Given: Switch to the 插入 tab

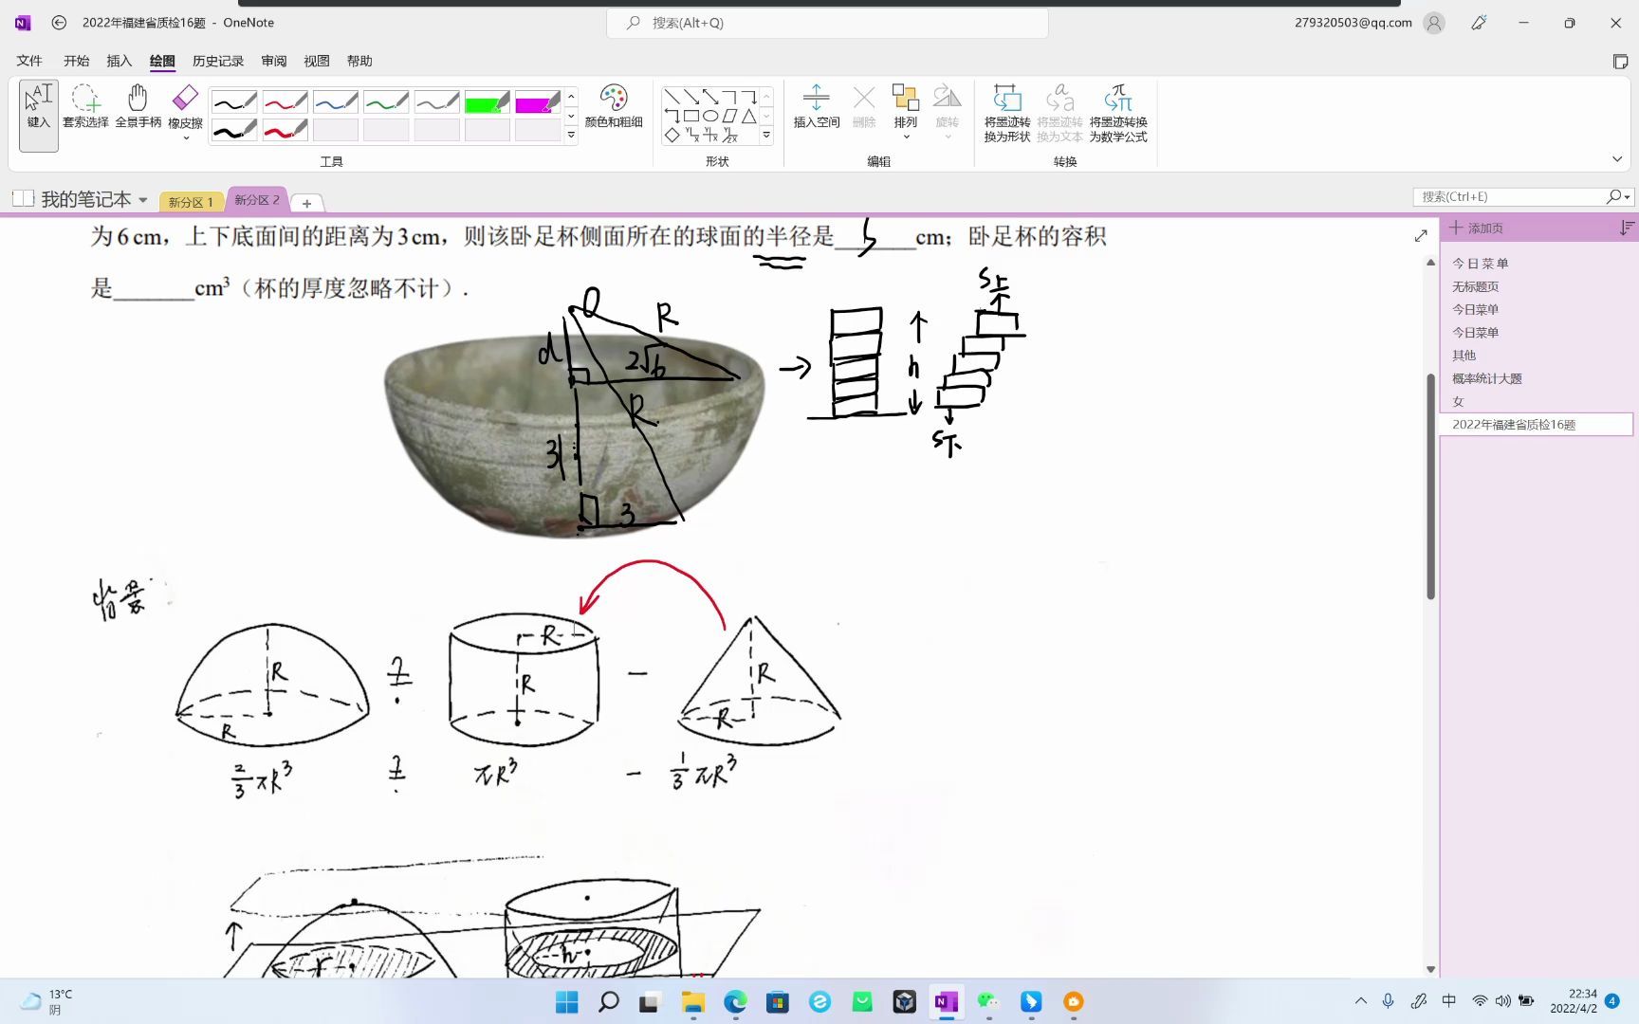Looking at the screenshot, I should coord(119,61).
